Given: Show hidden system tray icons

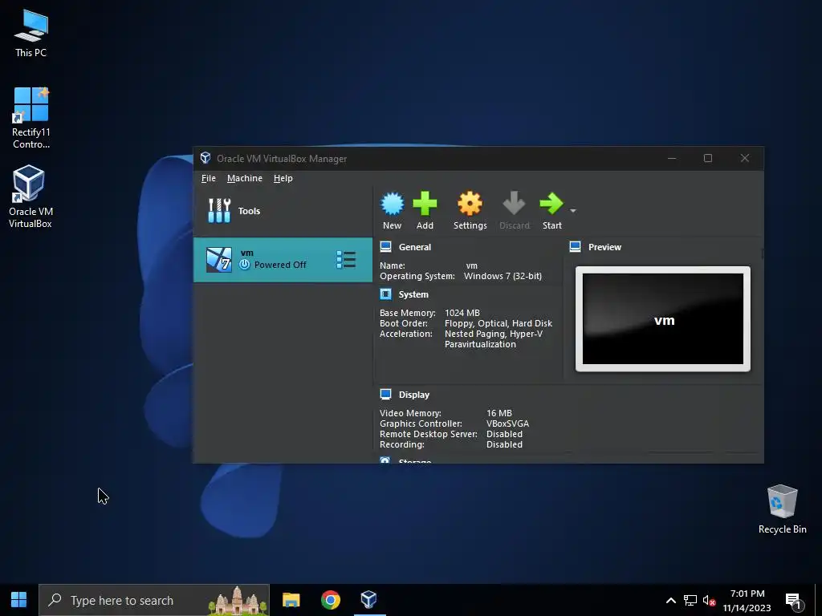Looking at the screenshot, I should point(670,600).
